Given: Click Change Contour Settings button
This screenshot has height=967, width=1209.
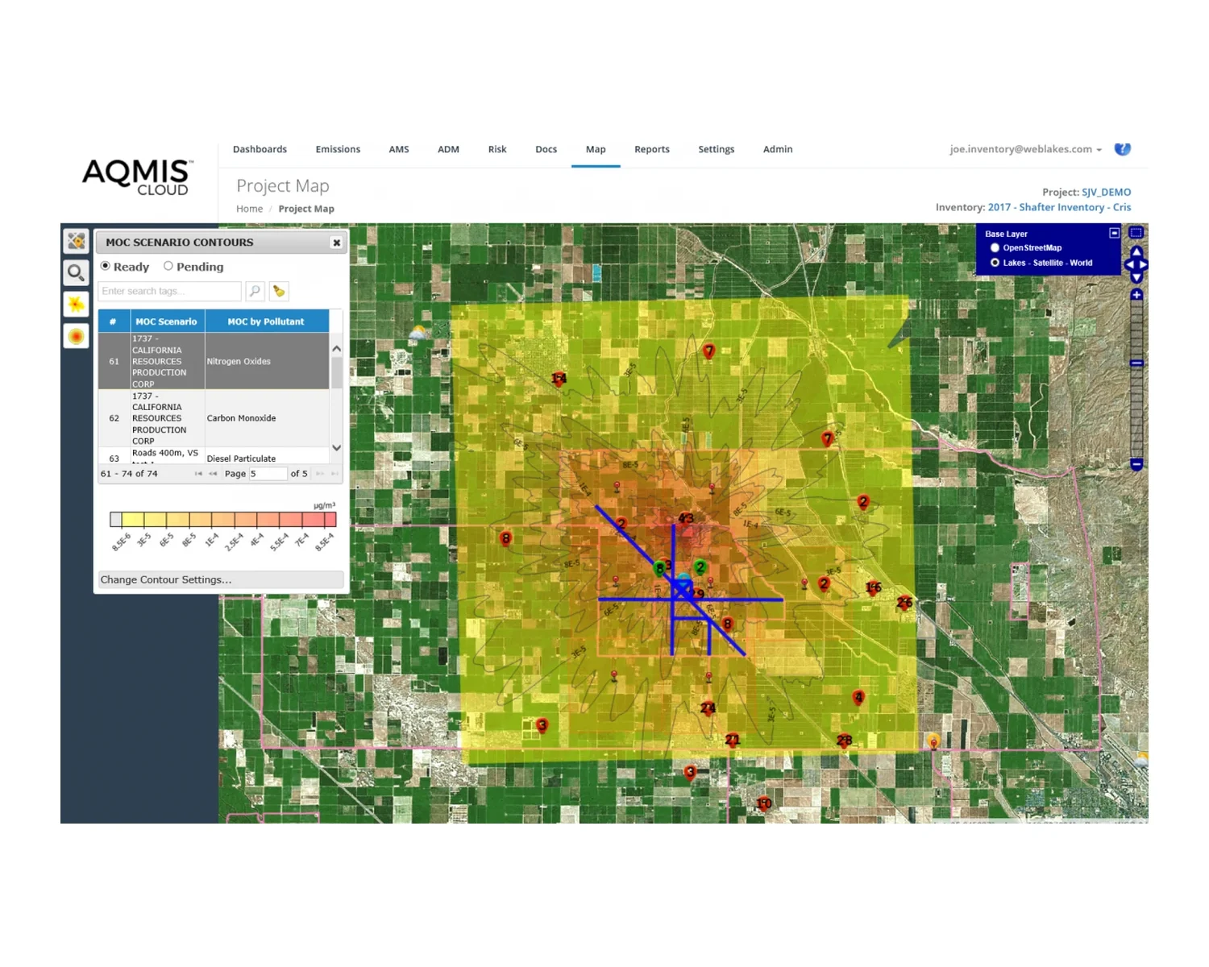Looking at the screenshot, I should click(221, 579).
